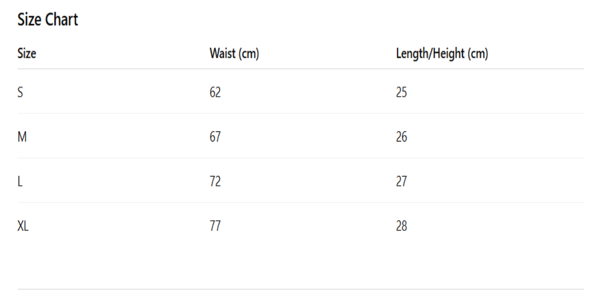Image resolution: width=597 pixels, height=292 pixels.
Task: Select the M size label
Action: coord(22,137)
